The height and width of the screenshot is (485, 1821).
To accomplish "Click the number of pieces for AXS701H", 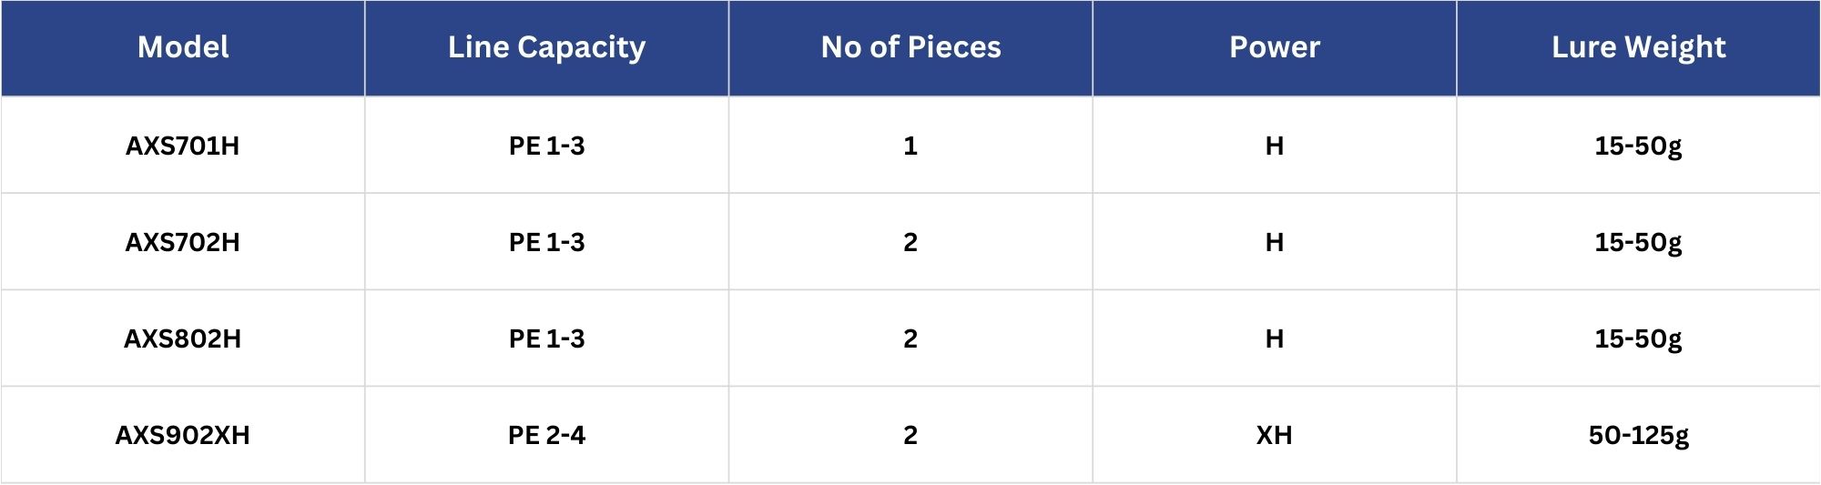I will click(910, 146).
